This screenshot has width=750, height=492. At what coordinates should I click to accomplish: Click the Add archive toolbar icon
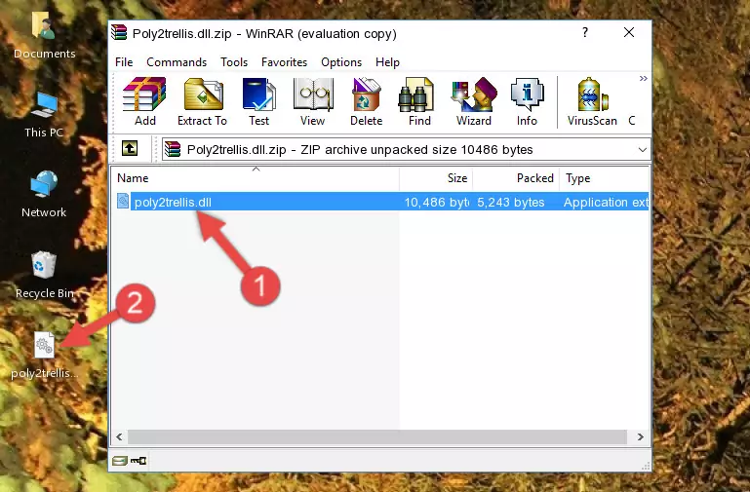(144, 101)
